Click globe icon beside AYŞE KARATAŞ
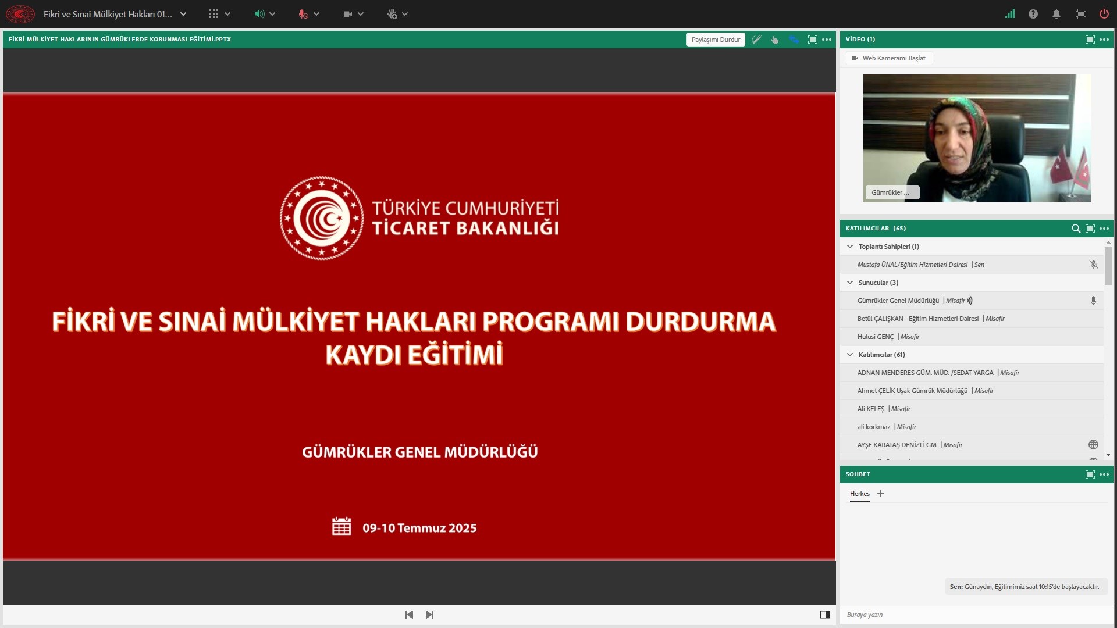 click(x=1094, y=445)
